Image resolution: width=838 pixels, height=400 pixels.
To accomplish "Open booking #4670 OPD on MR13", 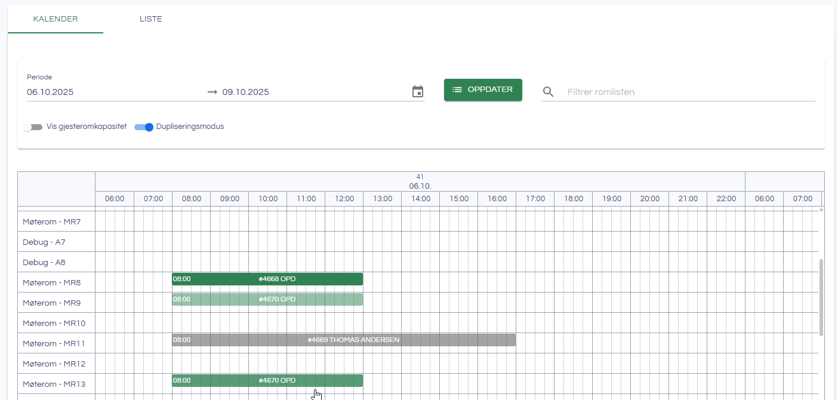I will click(267, 380).
